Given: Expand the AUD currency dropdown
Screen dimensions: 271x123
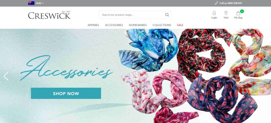Looking at the screenshot, I should click(40, 3).
